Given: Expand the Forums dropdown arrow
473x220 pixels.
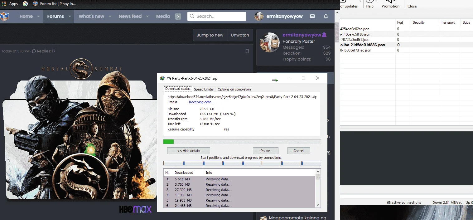Looking at the screenshot, I should point(70,16).
